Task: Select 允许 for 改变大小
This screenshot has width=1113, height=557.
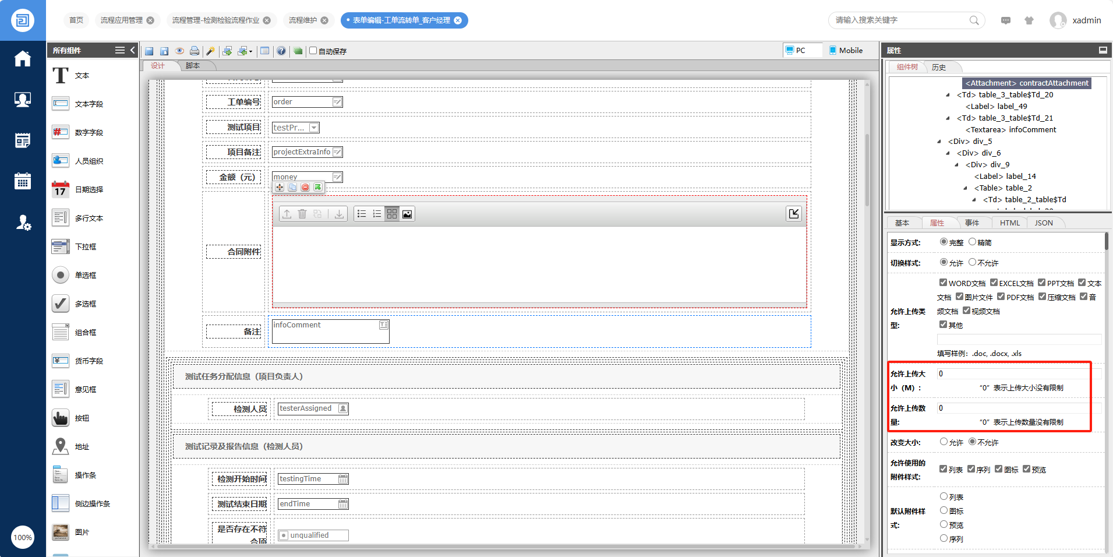Action: tap(944, 442)
